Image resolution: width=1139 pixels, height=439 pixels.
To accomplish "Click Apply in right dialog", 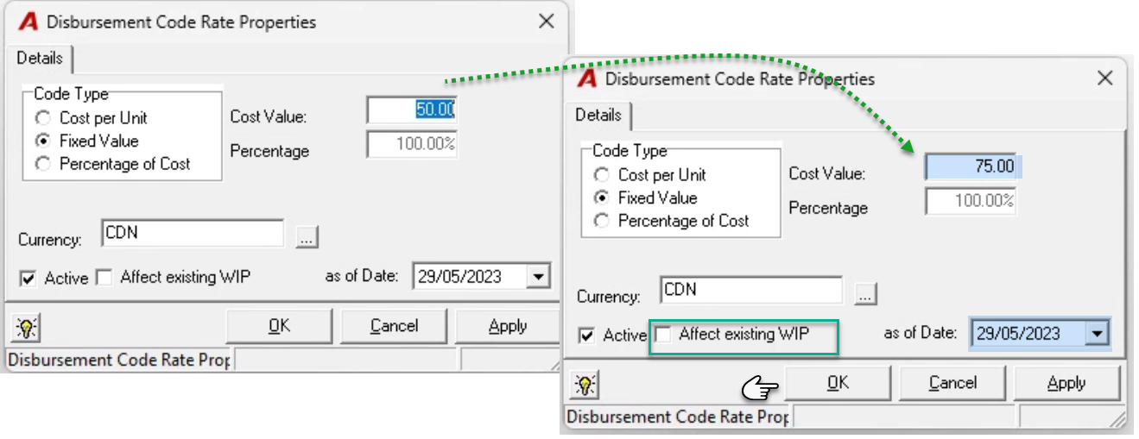I will (1066, 383).
